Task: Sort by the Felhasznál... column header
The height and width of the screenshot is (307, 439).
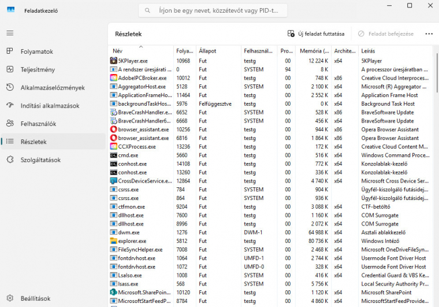Action: pos(259,51)
